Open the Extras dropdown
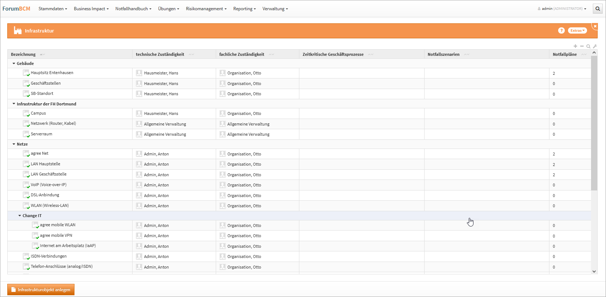 (577, 31)
